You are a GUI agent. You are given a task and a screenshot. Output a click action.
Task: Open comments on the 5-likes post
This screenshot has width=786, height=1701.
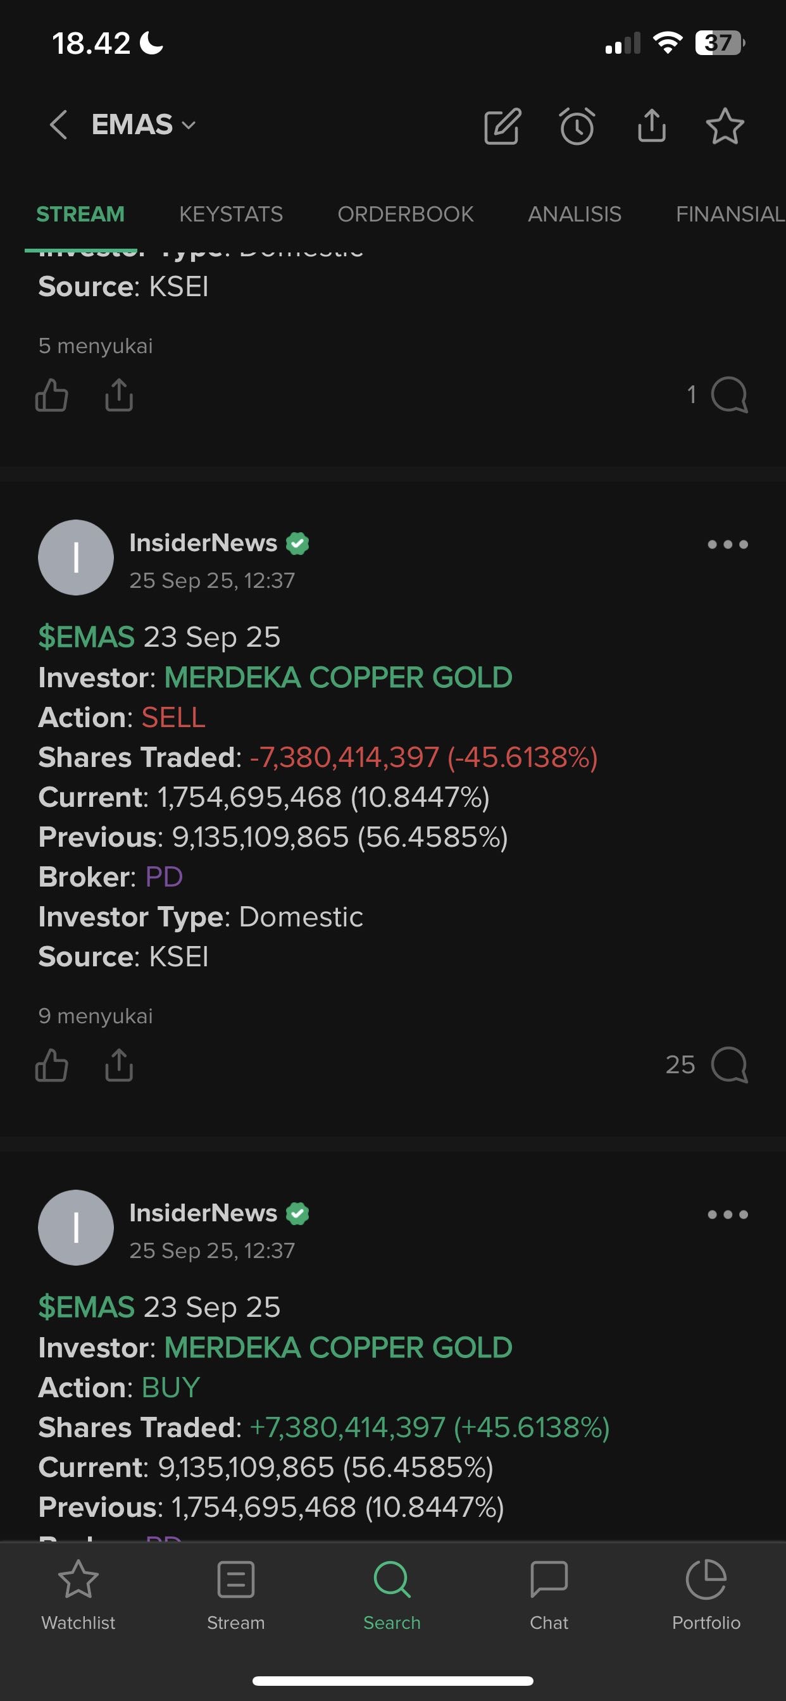point(728,395)
